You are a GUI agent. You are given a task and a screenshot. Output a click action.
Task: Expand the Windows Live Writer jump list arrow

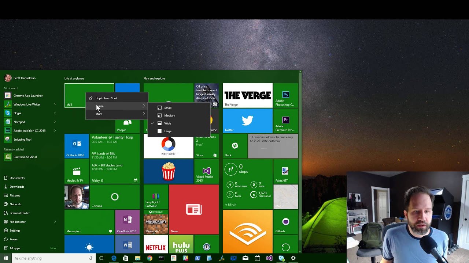click(55, 104)
